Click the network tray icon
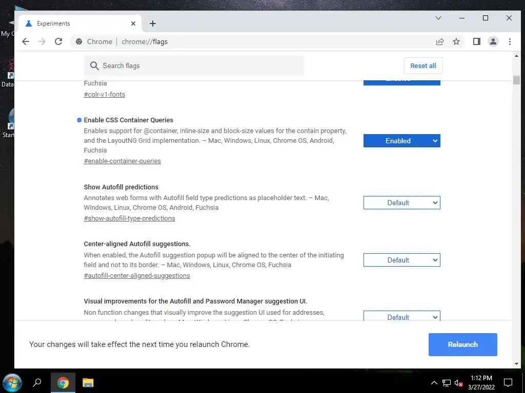Screen dimensions: 525x393 pyautogui.click(x=447, y=383)
